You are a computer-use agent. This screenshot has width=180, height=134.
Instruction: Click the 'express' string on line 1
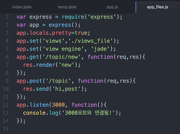point(102,17)
